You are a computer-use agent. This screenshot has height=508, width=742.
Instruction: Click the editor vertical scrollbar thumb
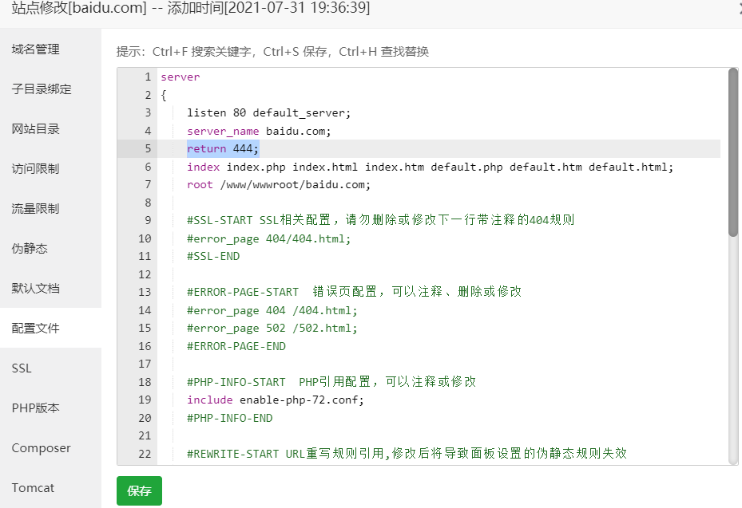coord(732,152)
